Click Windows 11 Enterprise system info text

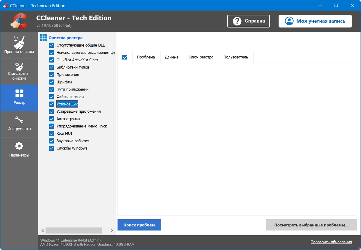[x=70, y=240]
